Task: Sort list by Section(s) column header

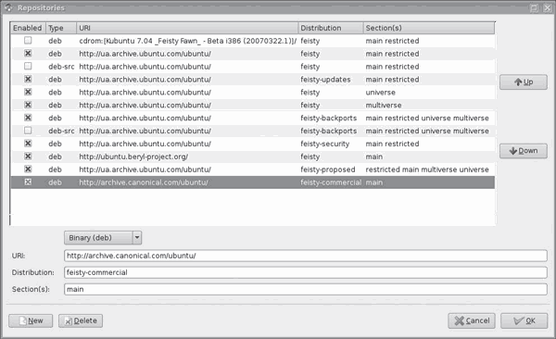Action: click(429, 28)
